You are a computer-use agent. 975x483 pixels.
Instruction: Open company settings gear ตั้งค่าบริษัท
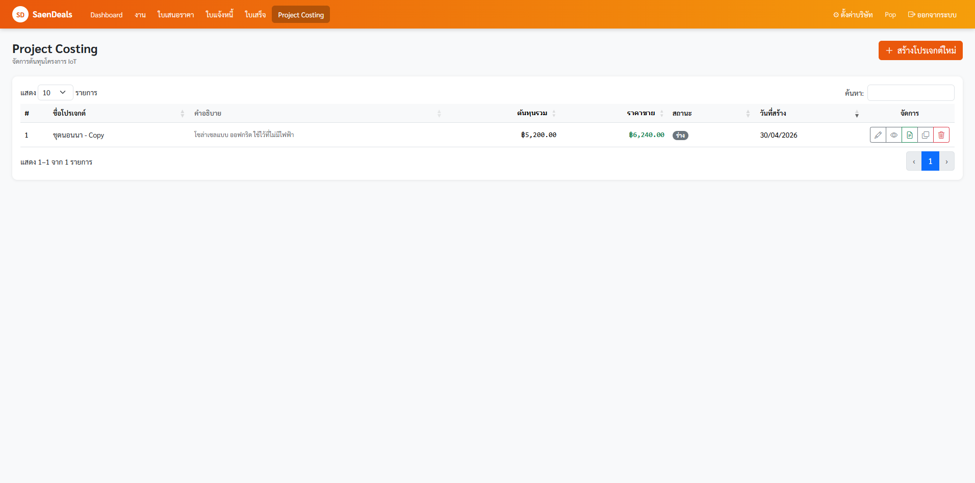pyautogui.click(x=853, y=15)
